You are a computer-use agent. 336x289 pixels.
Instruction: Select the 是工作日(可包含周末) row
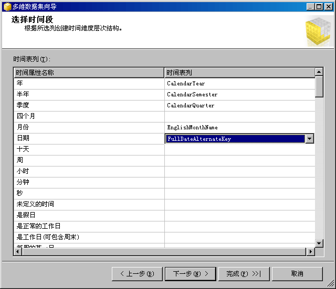tap(89, 238)
